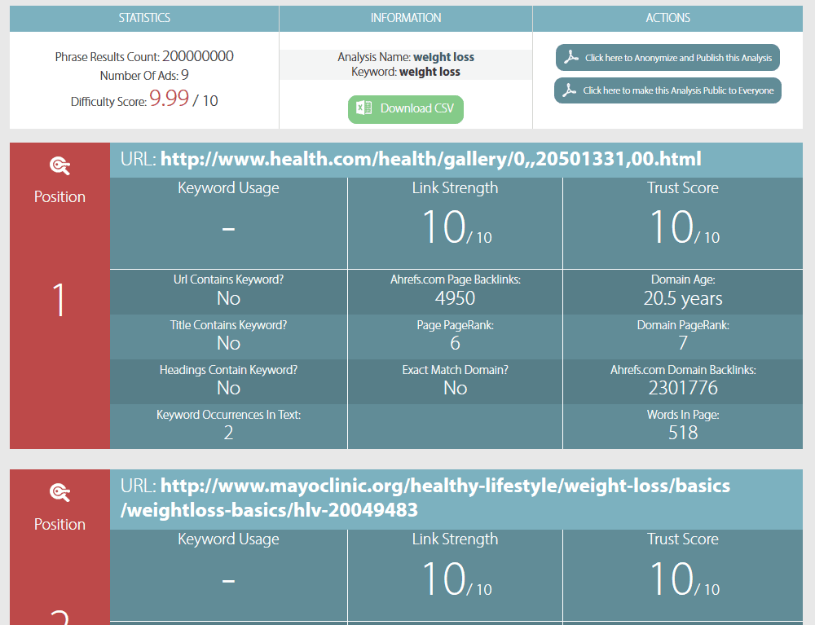Screen dimensions: 815x625
Task: Click the Ahrefs.com Page Backlinks value 4950
Action: click(x=456, y=298)
